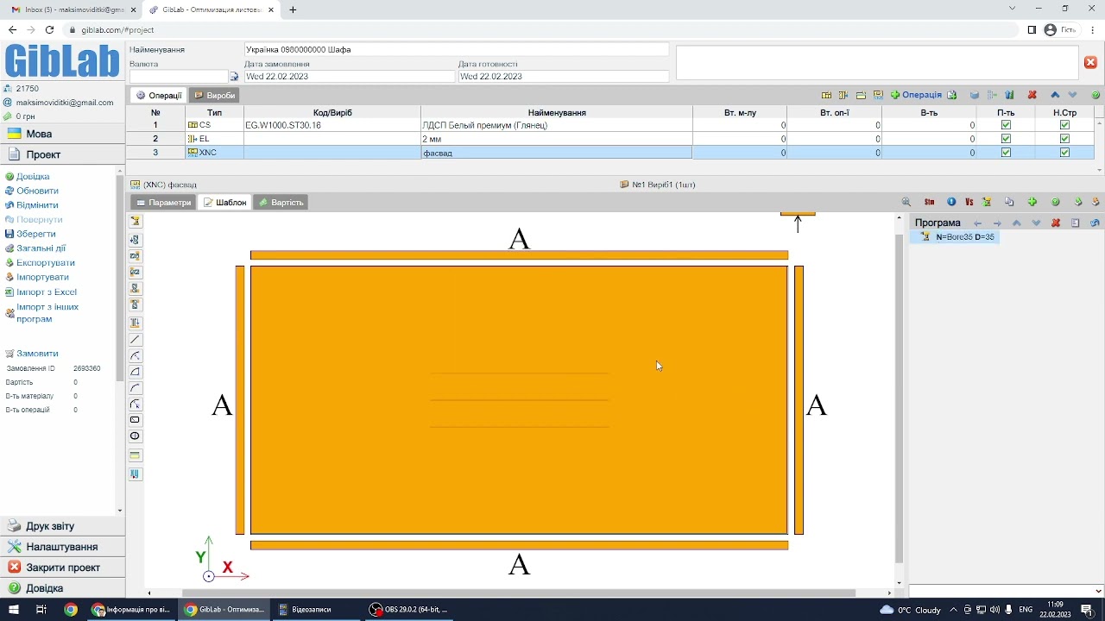Click the Найменування input field

pyautogui.click(x=456, y=50)
